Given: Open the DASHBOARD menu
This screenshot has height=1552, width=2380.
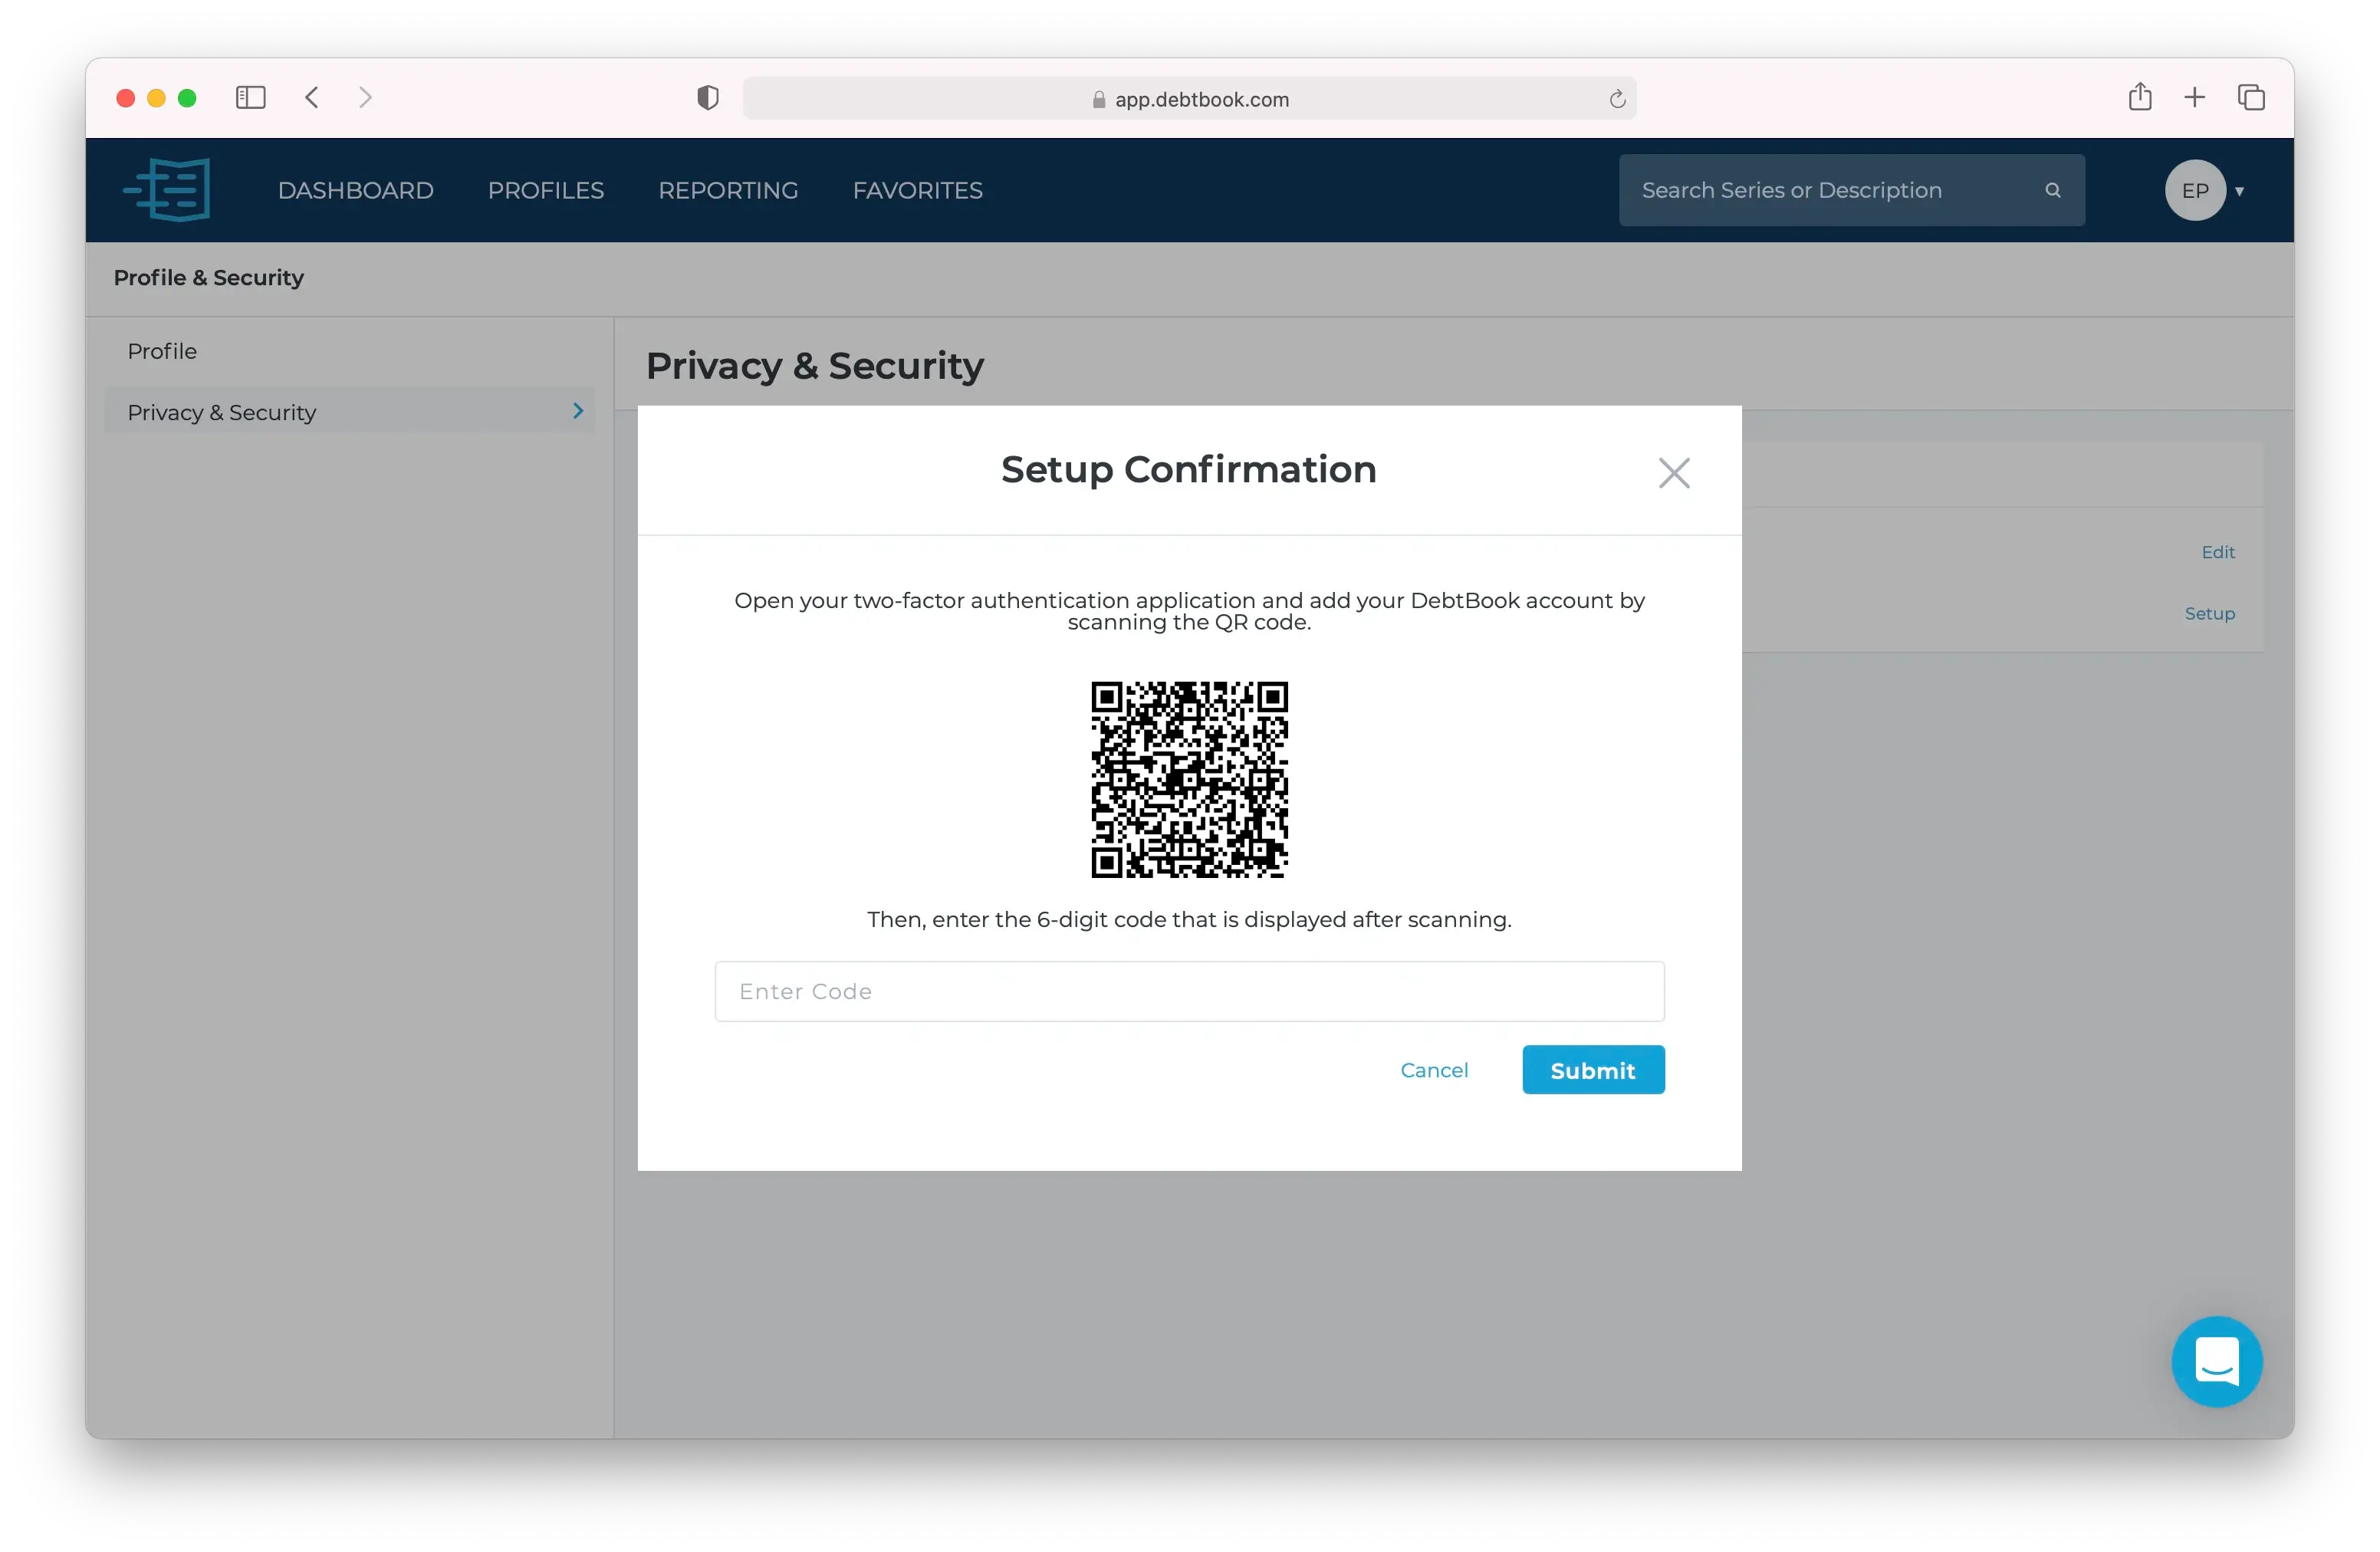Looking at the screenshot, I should [356, 190].
